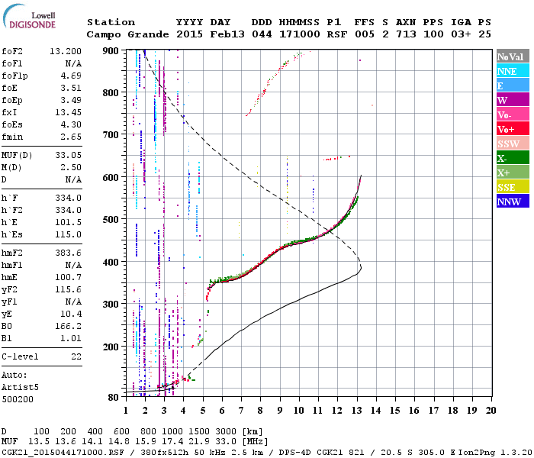Click the B0 value 166.2
Viewport: 534px width, 458px height.
68,326
